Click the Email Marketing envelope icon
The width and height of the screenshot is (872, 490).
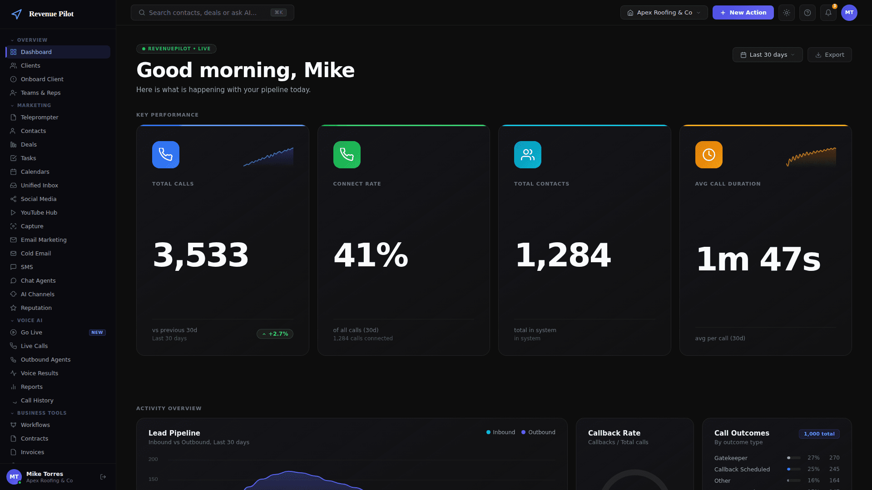[x=13, y=240]
